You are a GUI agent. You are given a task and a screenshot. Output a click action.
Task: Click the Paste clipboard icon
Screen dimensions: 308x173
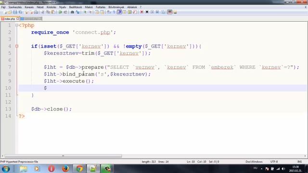(53, 12)
